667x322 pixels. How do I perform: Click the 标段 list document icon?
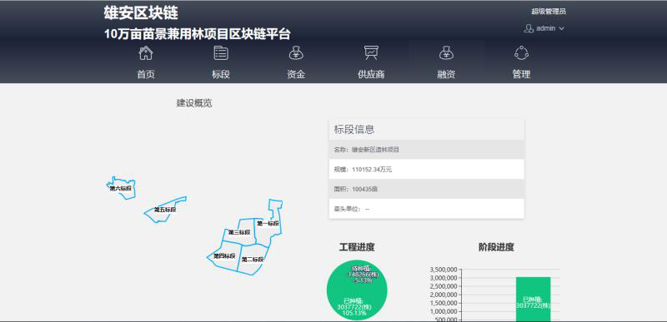221,53
